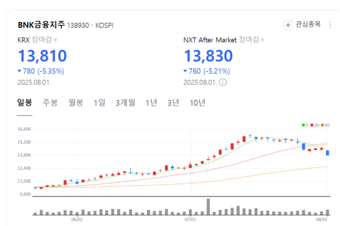Viewport: 340px width, 226px height.
Task: Switch to the 주봉 weekly chart tab
Action: [50, 103]
